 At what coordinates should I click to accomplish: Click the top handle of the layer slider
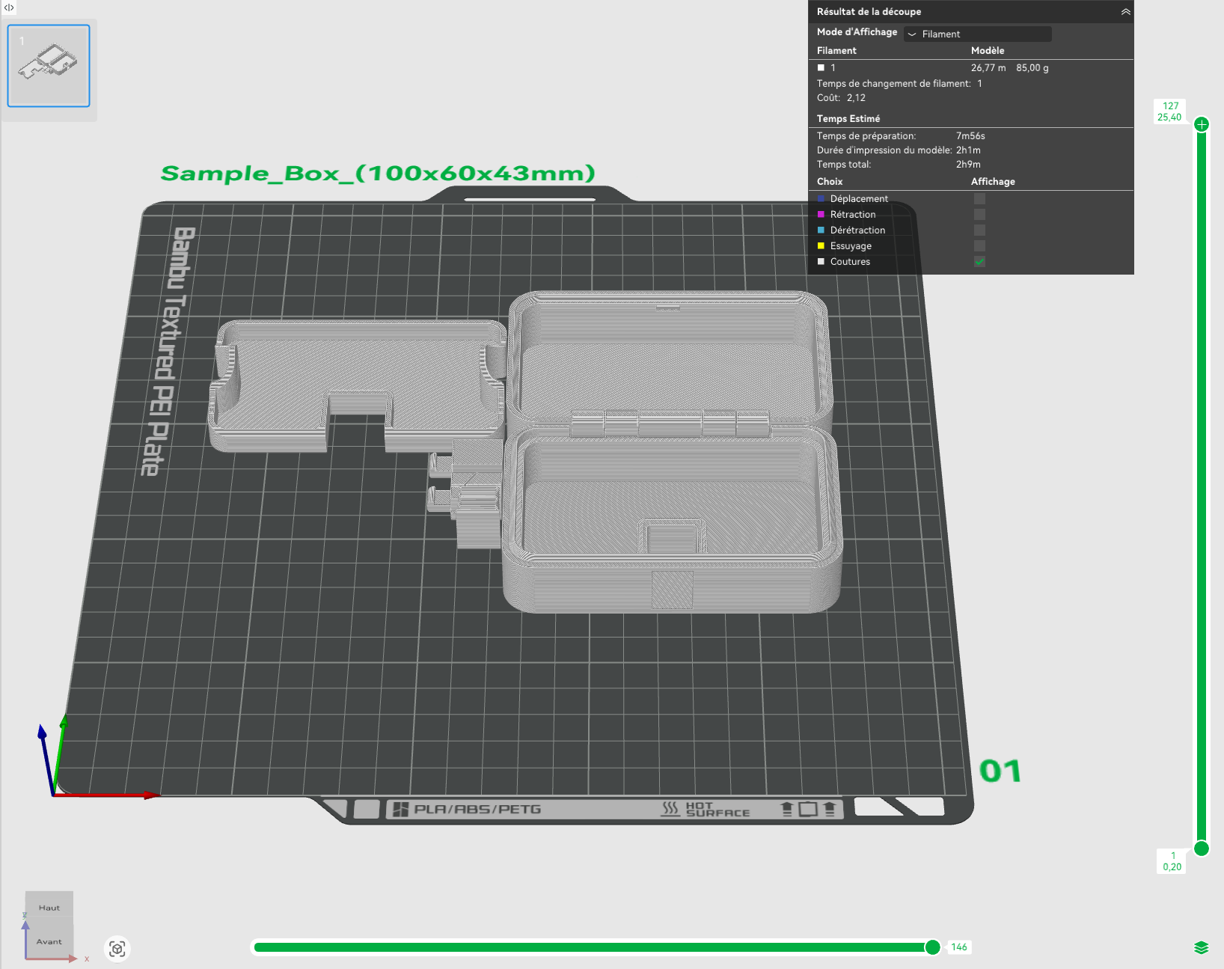click(1202, 124)
